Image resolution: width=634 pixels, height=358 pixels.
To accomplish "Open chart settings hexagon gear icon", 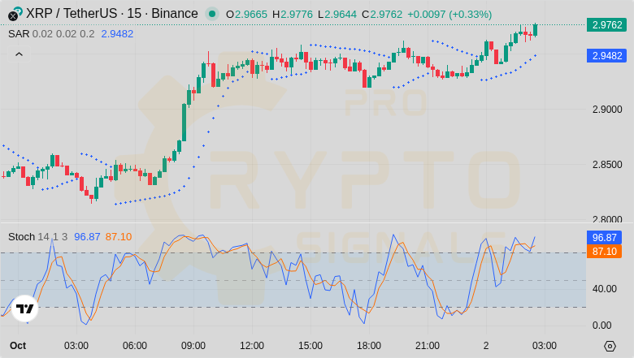I will (x=610, y=346).
